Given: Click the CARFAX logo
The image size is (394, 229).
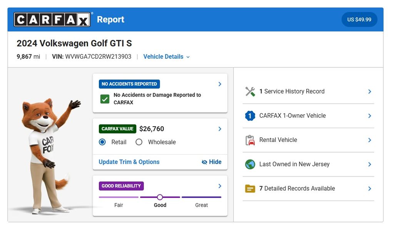Looking at the screenshot, I should (52, 20).
